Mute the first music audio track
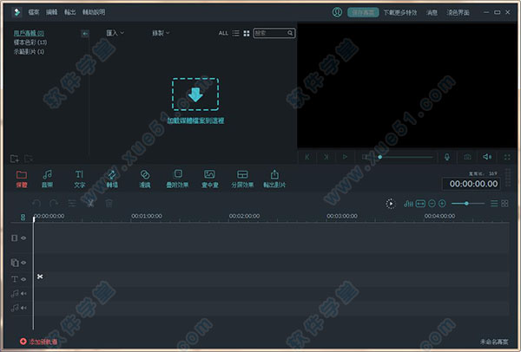Viewport: 521px width, 352px height. click(23, 294)
